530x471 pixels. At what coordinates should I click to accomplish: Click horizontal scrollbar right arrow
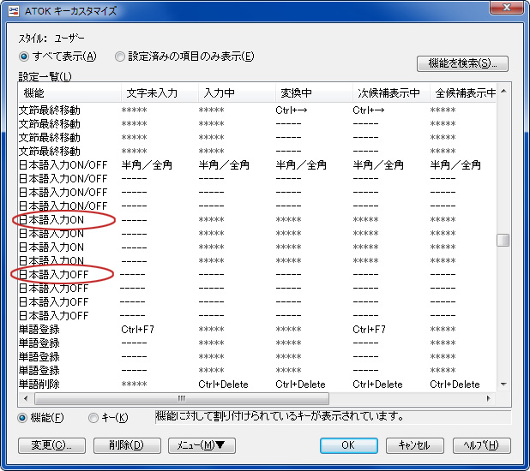click(x=489, y=398)
